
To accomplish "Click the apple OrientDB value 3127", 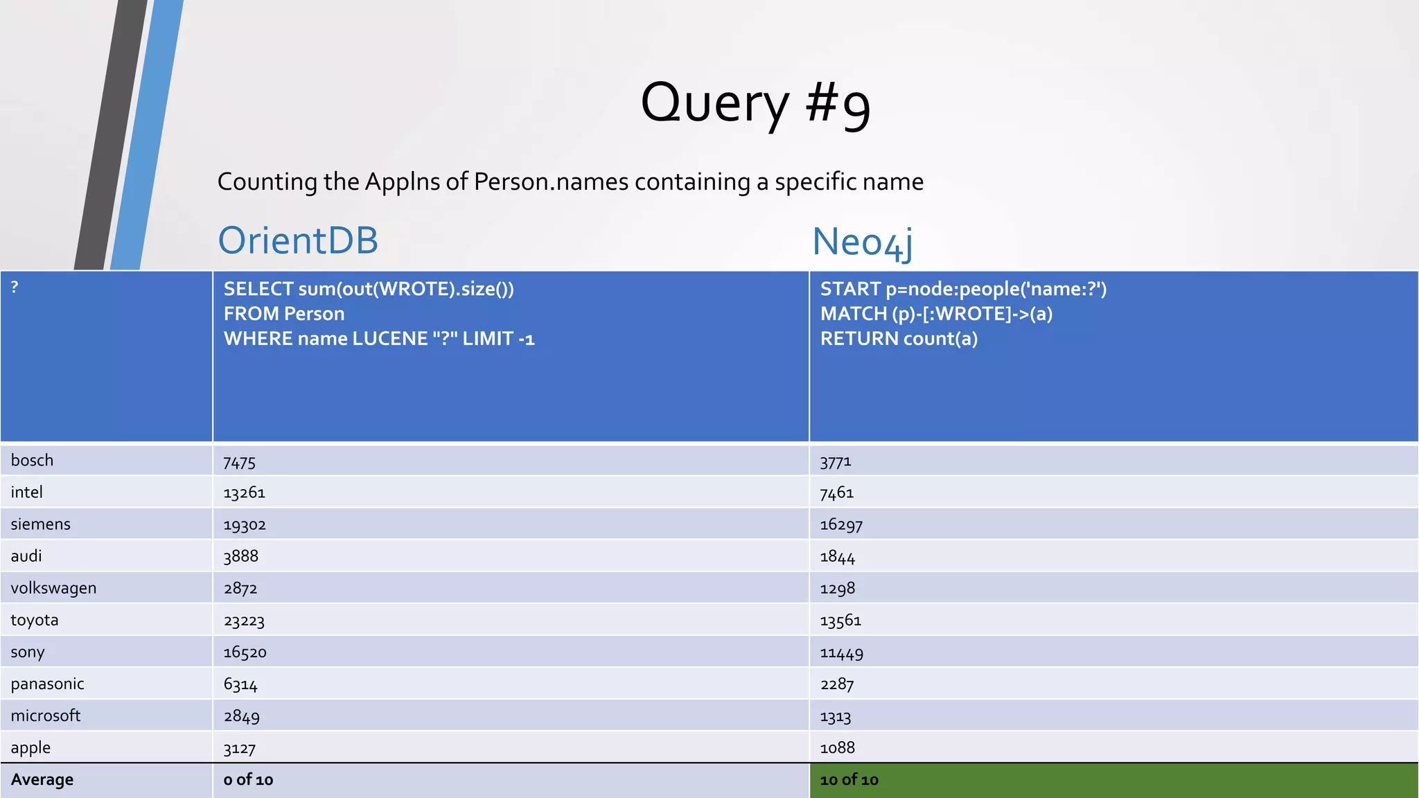I will pos(239,749).
